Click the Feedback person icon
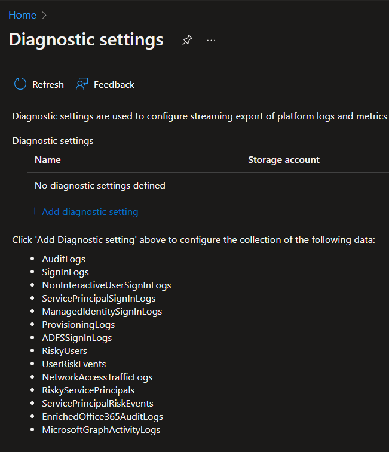The width and height of the screenshot is (389, 452). [x=82, y=84]
